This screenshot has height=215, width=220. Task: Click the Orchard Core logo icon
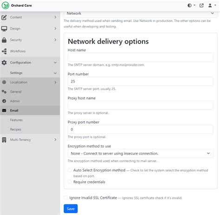point(6,6)
